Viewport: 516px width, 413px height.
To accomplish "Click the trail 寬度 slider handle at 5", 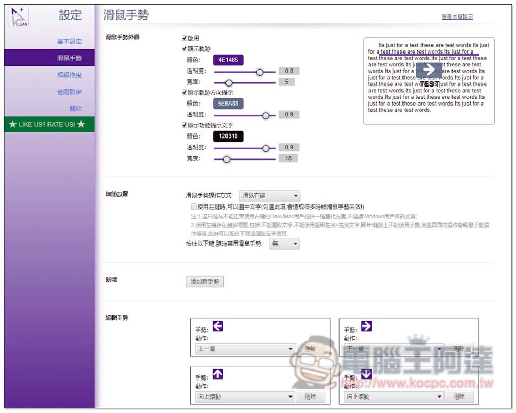I will [229, 83].
